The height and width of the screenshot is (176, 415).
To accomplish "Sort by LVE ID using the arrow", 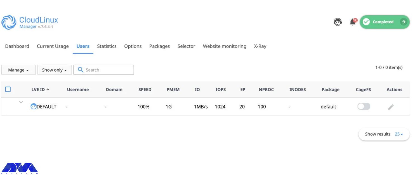I will point(47,89).
